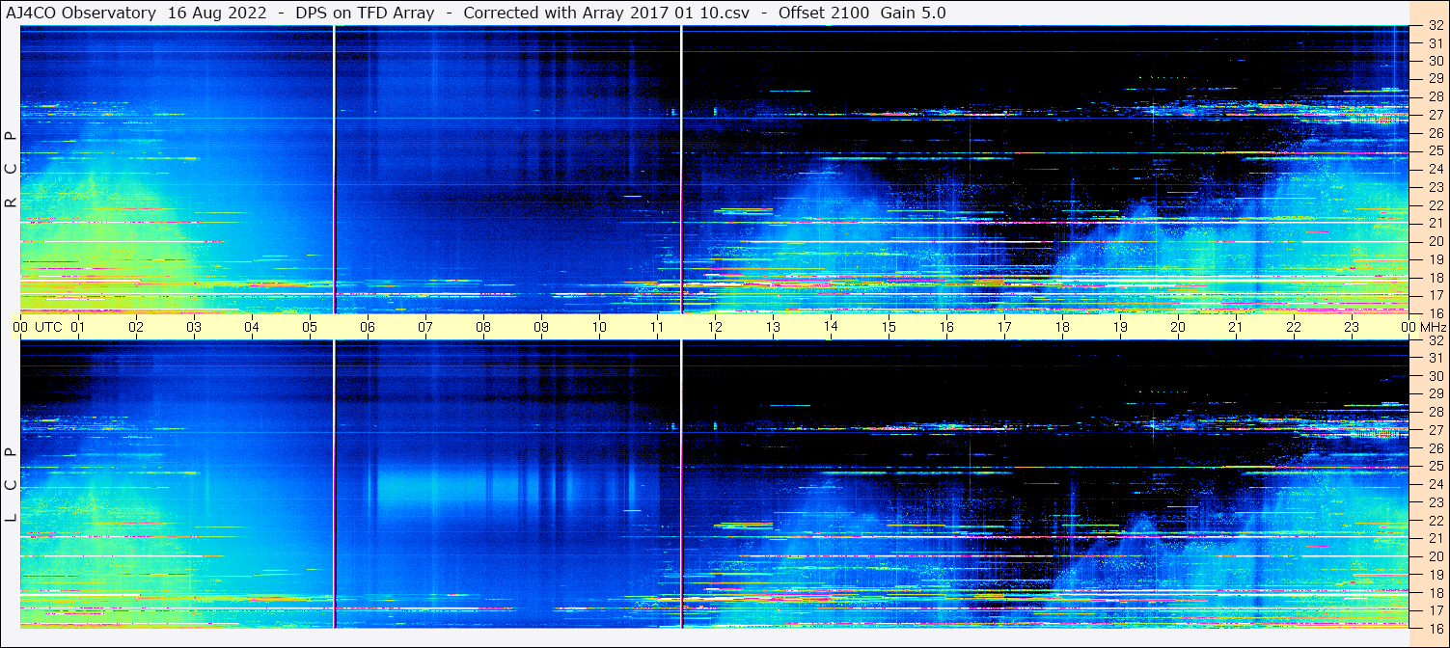Click the 12 hour label on time axis
Viewport: 1450px width, 648px height.
pyautogui.click(x=714, y=327)
